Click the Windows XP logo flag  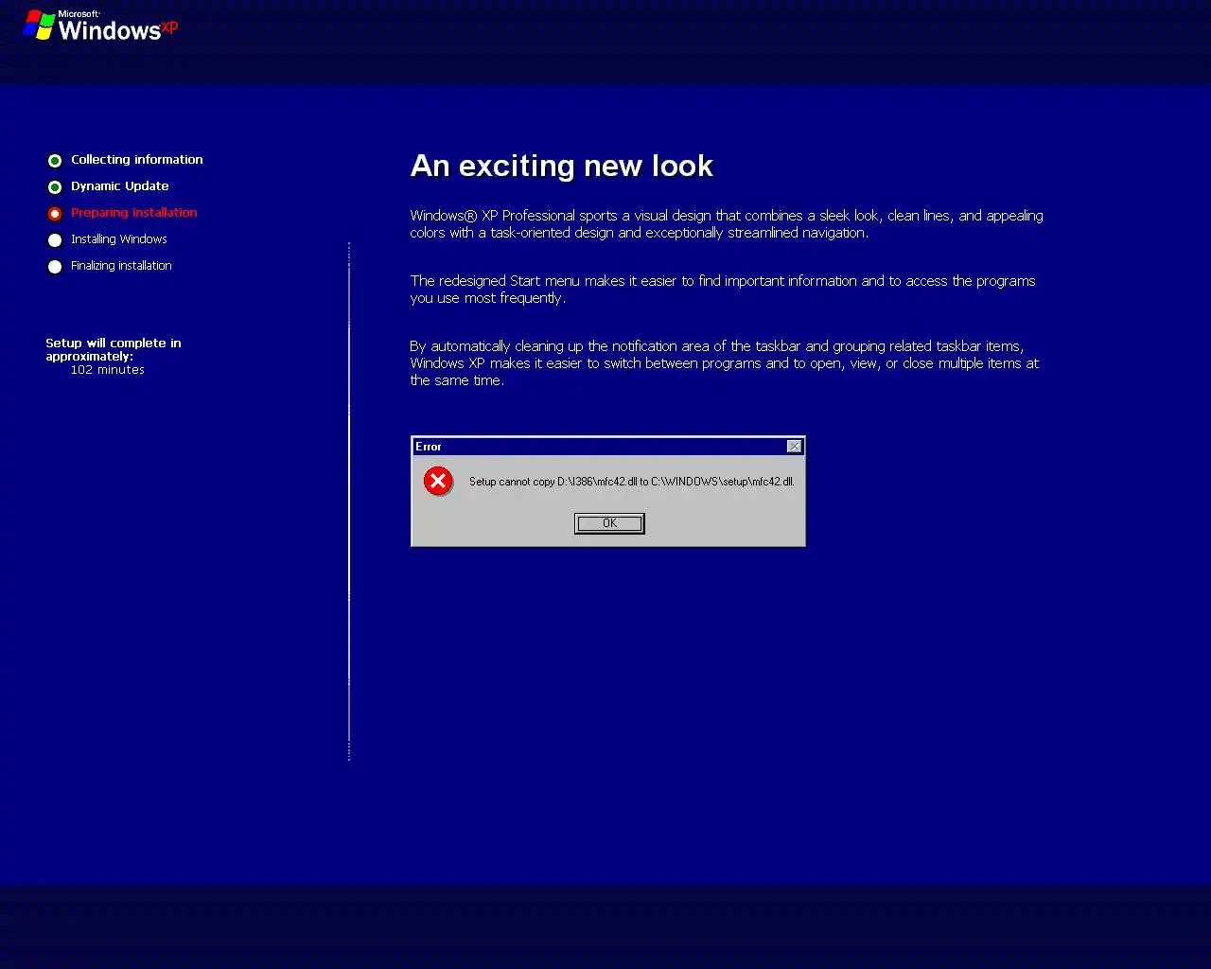coord(39,25)
